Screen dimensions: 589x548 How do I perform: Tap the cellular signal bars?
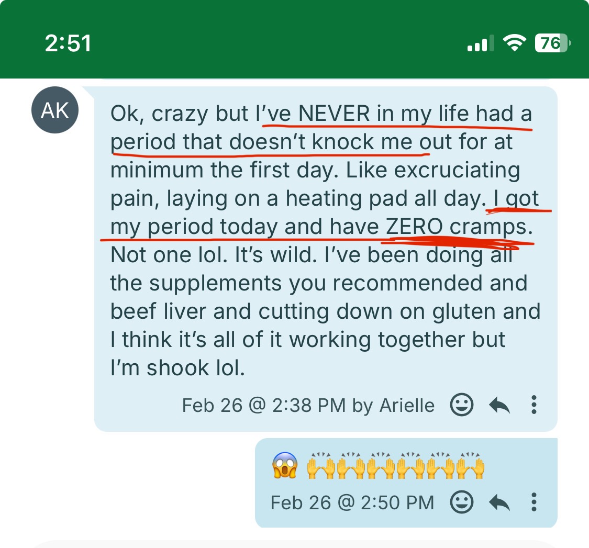coord(477,44)
